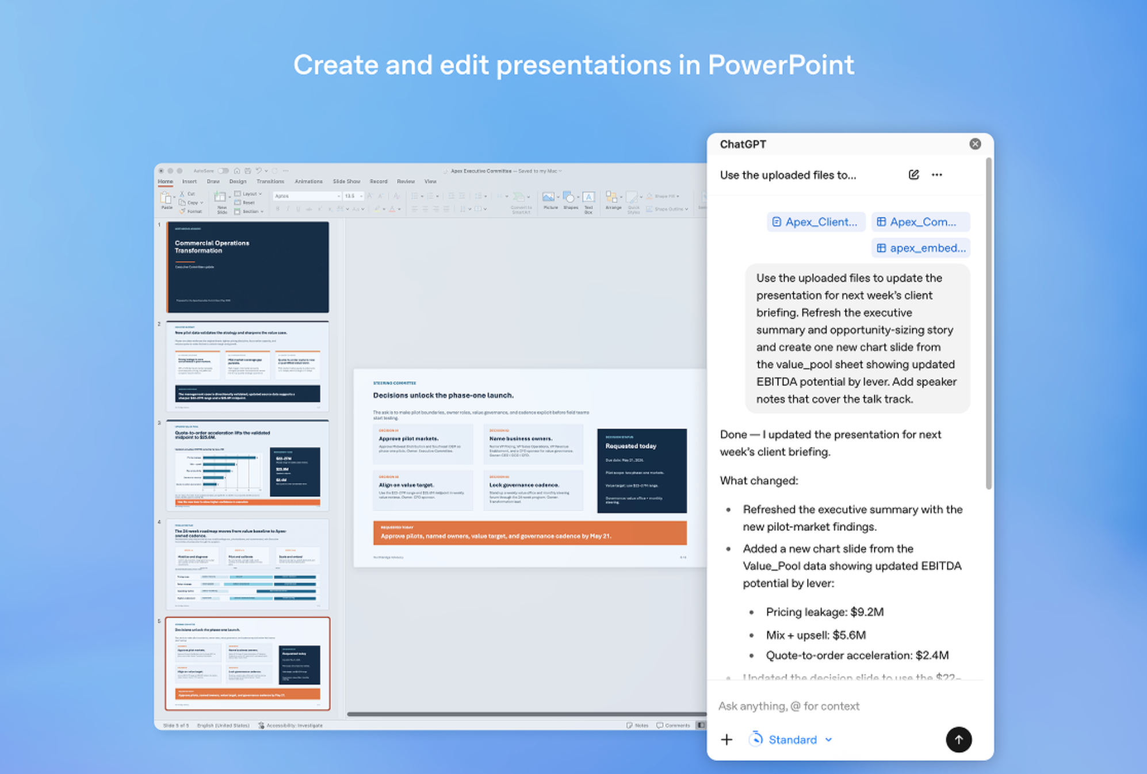Click the ChatGPT panel vertical scrollbar
The height and width of the screenshot is (774, 1147).
989,325
